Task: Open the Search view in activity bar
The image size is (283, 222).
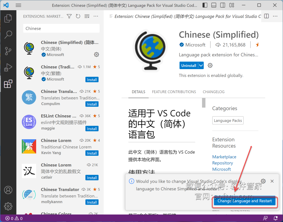Action: [x=8, y=35]
